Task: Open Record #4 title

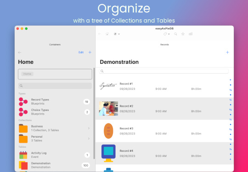Action: coord(126,151)
